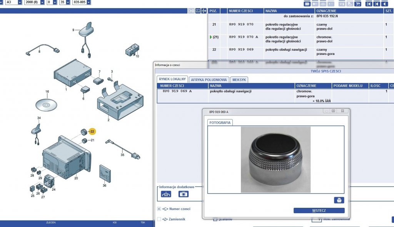The width and height of the screenshot is (394, 227).
Task: Click position 2 mounting bracket label
Action: [109, 120]
